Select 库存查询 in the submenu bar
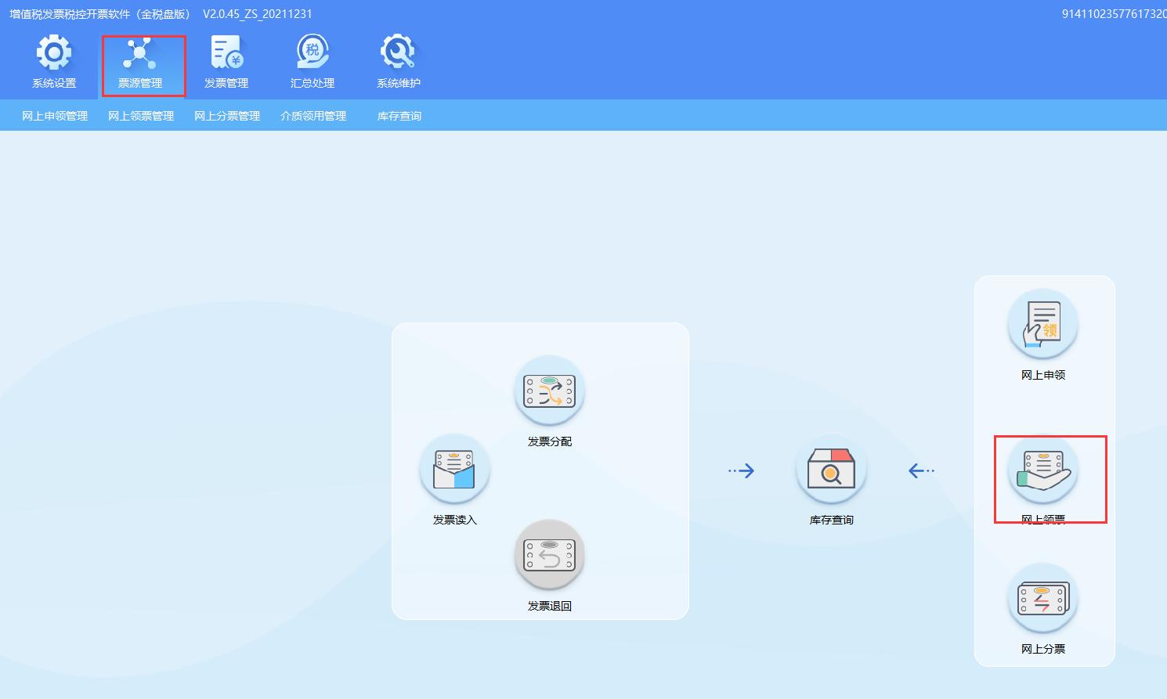Image resolution: width=1167 pixels, height=699 pixels. coord(398,115)
